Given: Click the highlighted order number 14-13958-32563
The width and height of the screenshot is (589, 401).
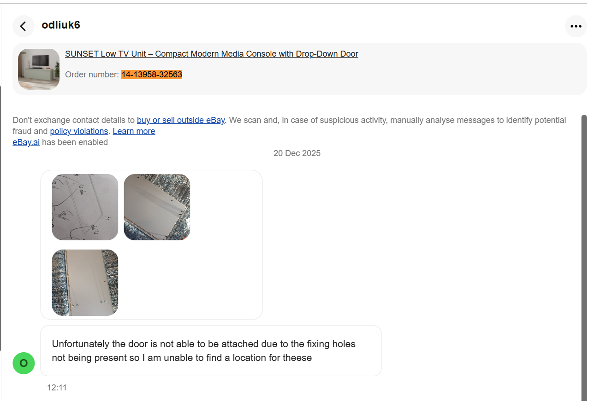Looking at the screenshot, I should point(152,75).
